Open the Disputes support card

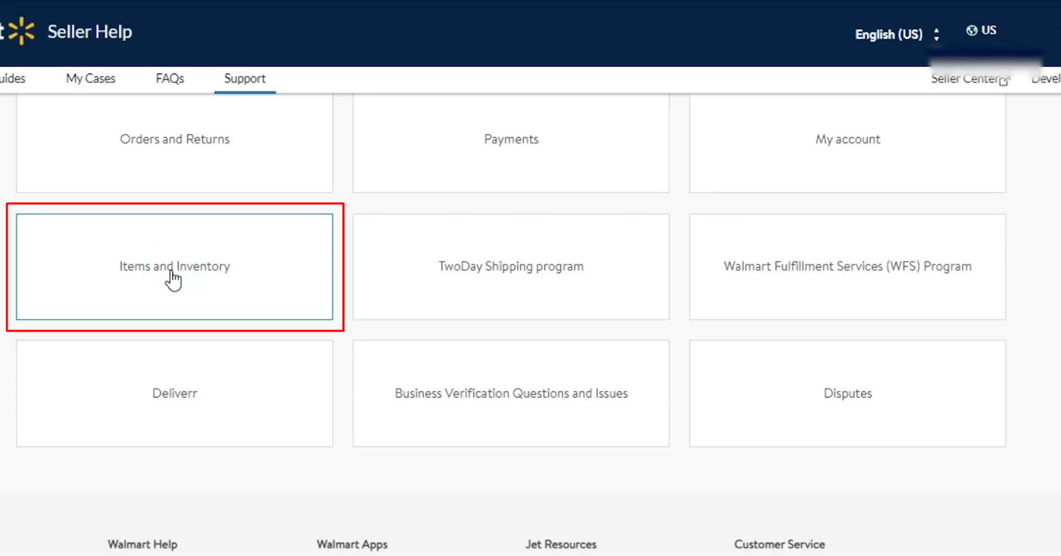pyautogui.click(x=847, y=394)
